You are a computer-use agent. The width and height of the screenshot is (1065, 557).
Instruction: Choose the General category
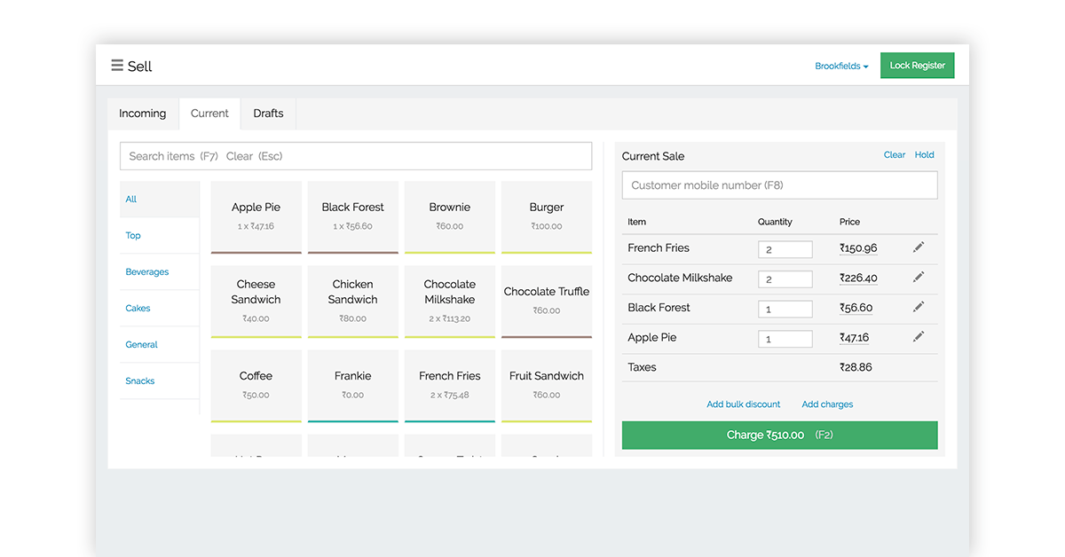pyautogui.click(x=160, y=345)
